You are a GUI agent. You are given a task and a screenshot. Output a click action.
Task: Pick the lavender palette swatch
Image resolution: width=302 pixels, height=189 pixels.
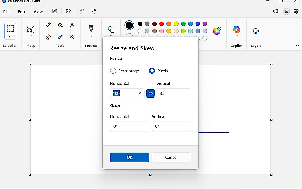pos(205,31)
